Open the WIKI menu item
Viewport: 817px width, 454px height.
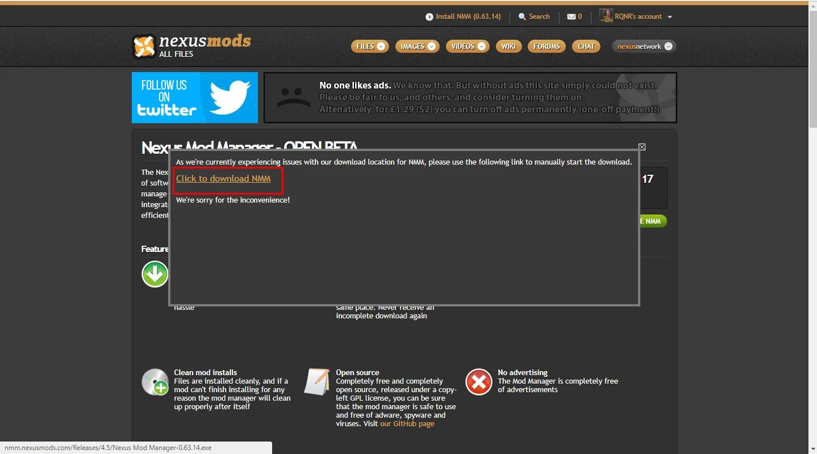(508, 47)
